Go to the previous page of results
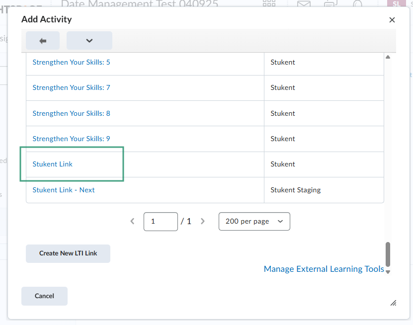 point(133,221)
